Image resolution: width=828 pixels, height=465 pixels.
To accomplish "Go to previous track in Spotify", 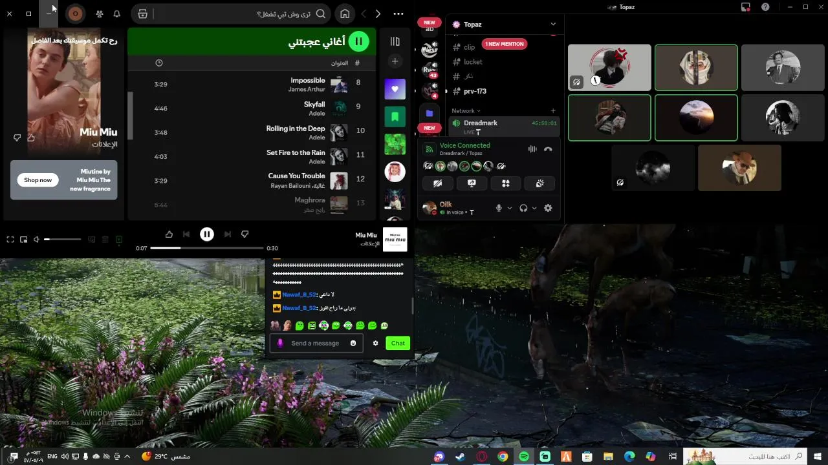I will (186, 234).
